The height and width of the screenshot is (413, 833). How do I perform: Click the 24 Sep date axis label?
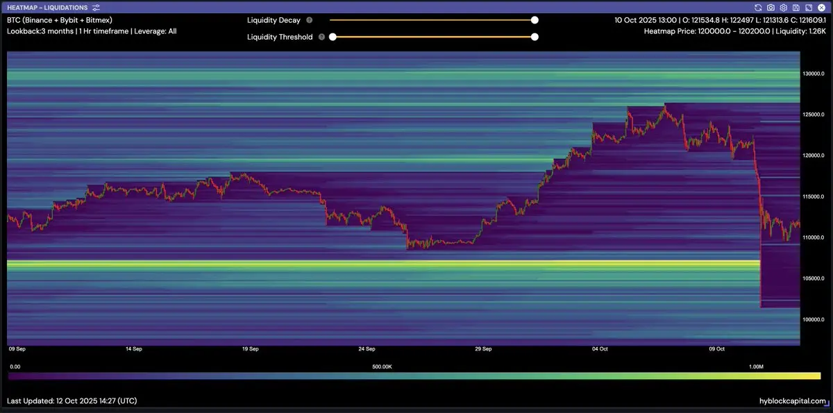point(367,349)
